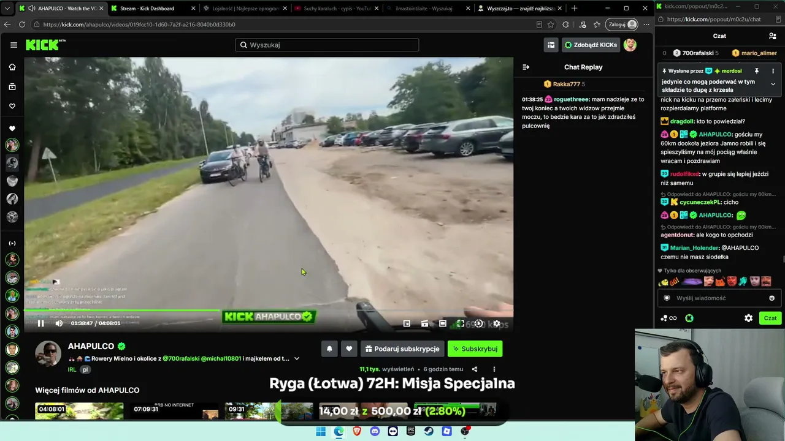Click the browser address bar URL

[139, 24]
